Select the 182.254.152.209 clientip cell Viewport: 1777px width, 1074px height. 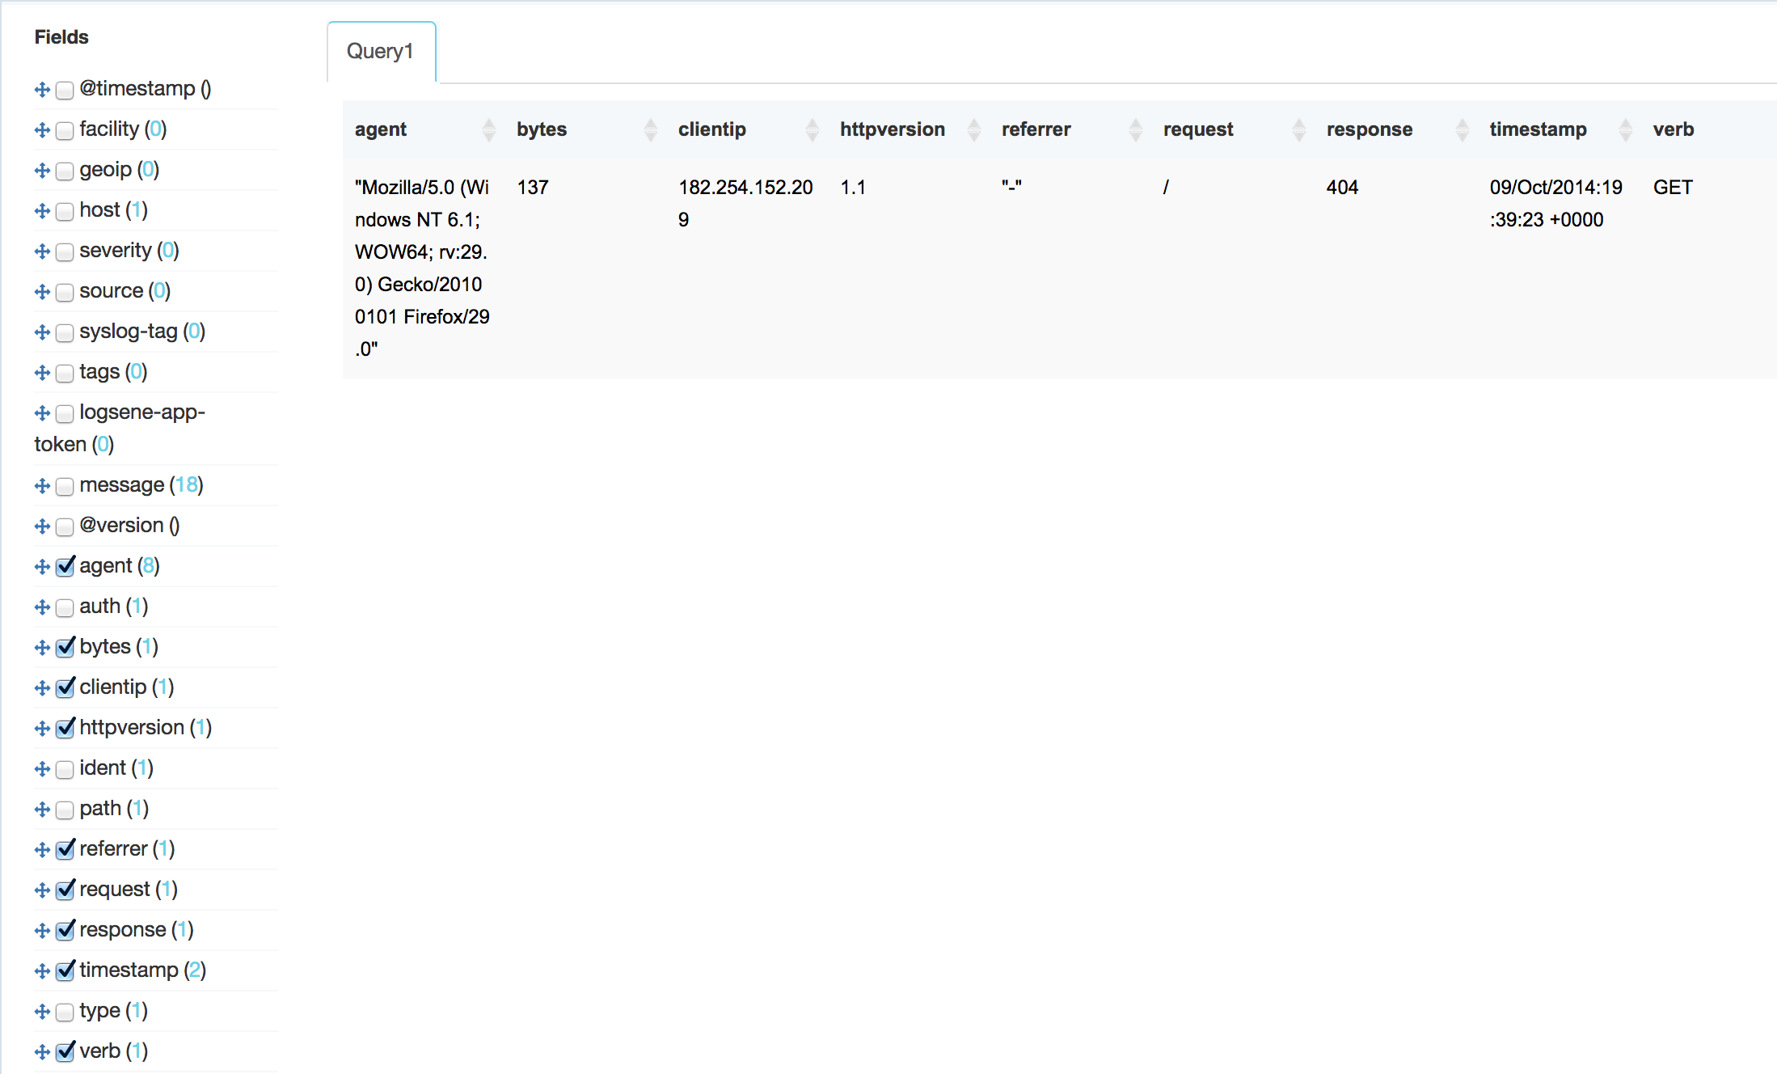tap(745, 203)
